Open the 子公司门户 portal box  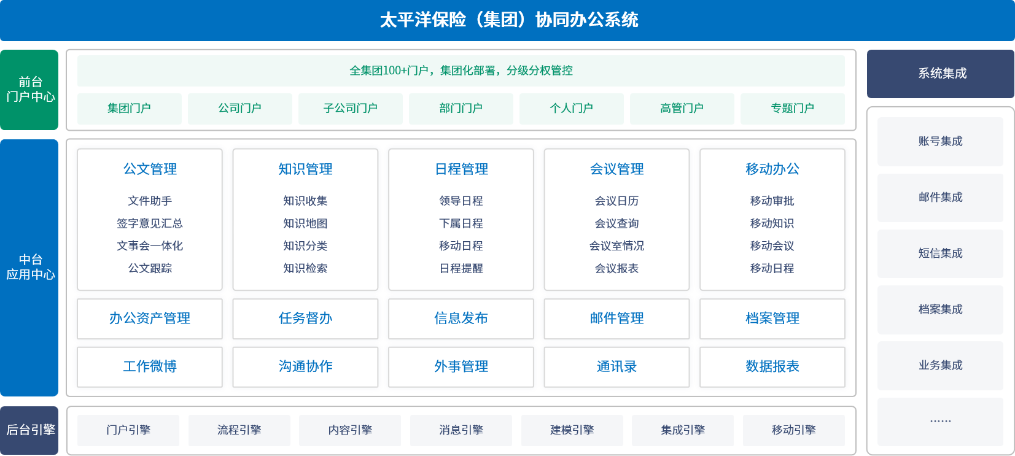(351, 109)
